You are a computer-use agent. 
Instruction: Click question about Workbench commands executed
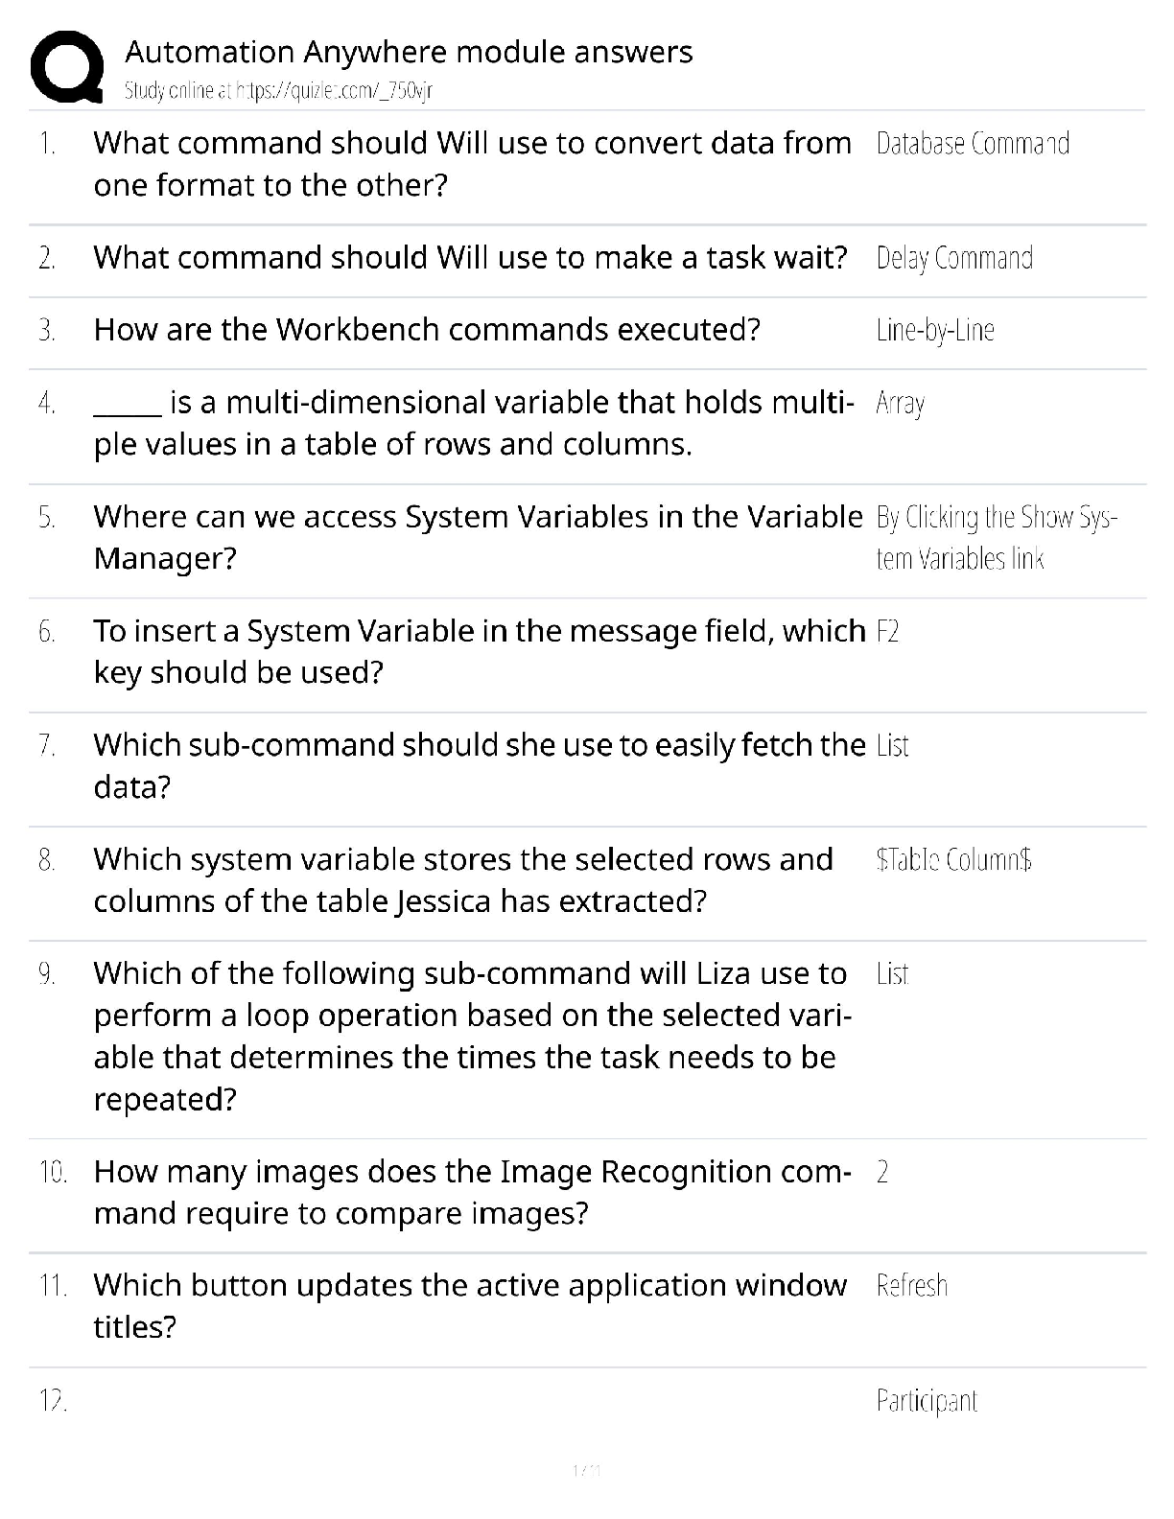(x=427, y=330)
